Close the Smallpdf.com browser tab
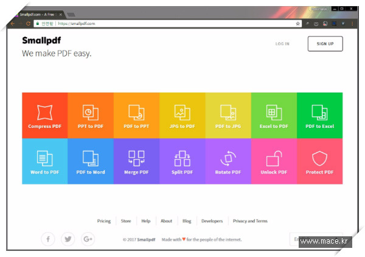Viewport: 365px width, 257px height. point(60,15)
